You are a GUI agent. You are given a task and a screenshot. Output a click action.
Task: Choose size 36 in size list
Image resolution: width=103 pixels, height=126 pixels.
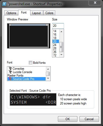click(x=56, y=52)
